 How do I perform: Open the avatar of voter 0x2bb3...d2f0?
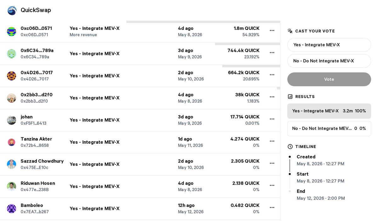coord(12,98)
